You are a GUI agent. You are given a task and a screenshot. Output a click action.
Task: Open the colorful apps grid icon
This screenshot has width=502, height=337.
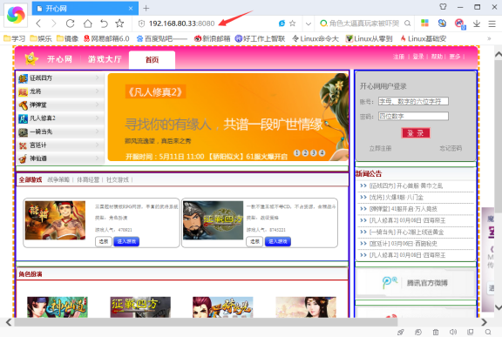pyautogui.click(x=424, y=23)
